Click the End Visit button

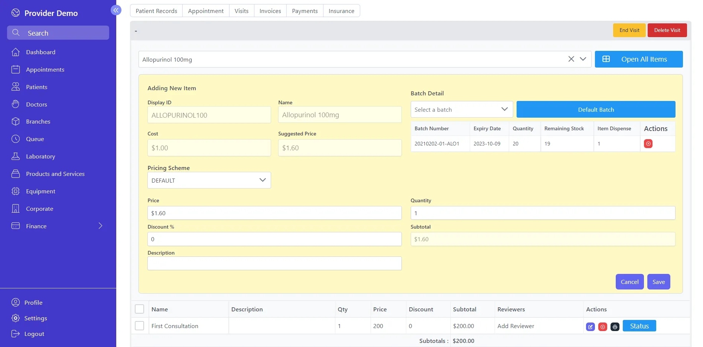click(x=629, y=30)
